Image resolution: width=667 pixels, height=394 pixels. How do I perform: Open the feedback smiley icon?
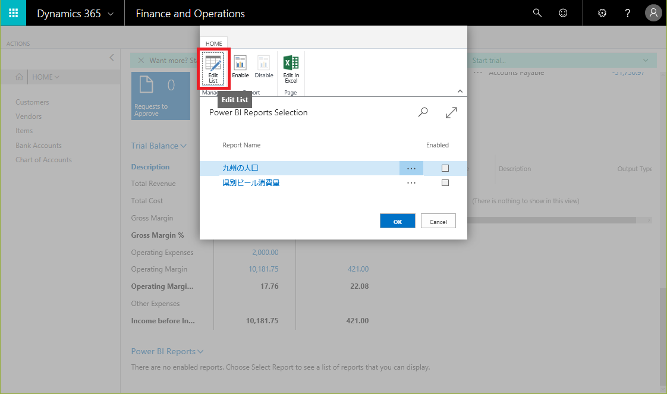tap(563, 12)
